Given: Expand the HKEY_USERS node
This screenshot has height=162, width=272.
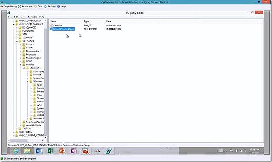Looking at the screenshot, I should point(13,132).
